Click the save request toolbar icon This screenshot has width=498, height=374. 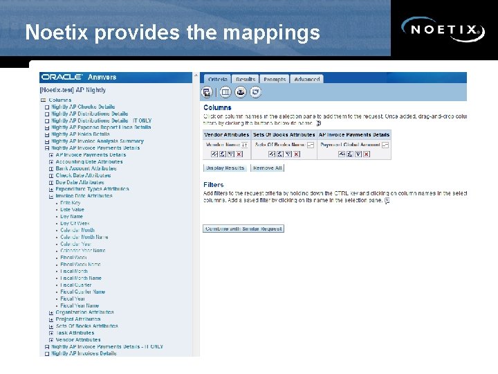(x=207, y=92)
